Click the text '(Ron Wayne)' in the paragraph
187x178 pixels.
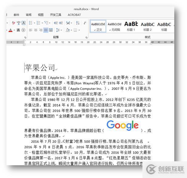tap(85, 83)
